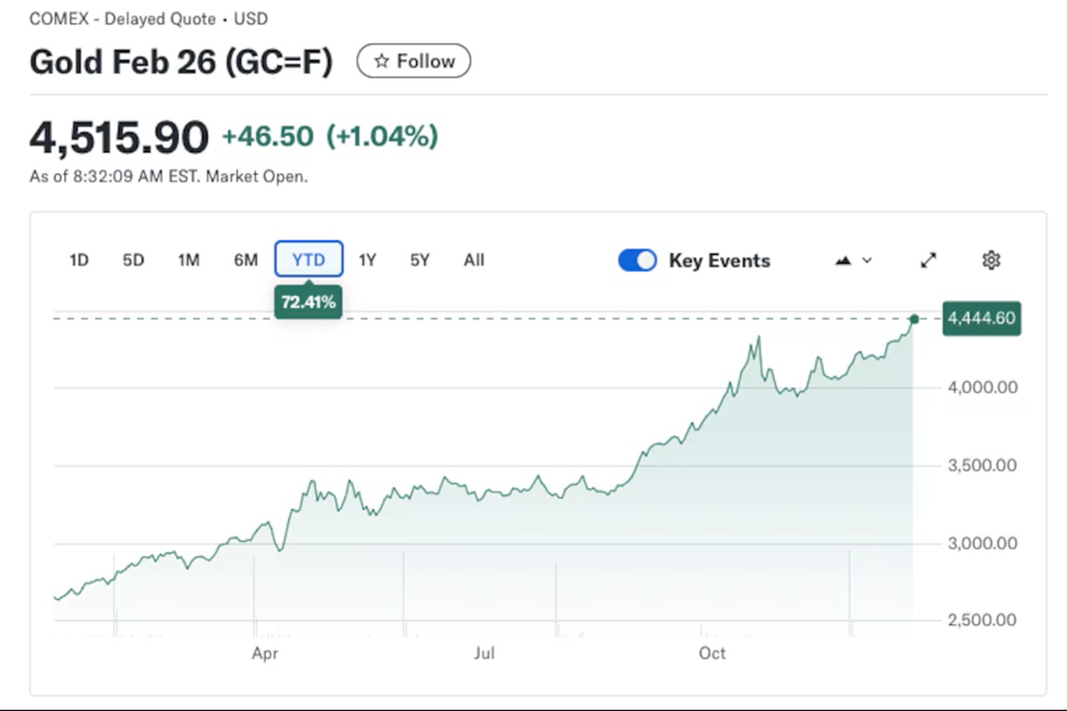This screenshot has height=711, width=1067.
Task: Click the green endpoint dot on chart
Action: coord(914,319)
